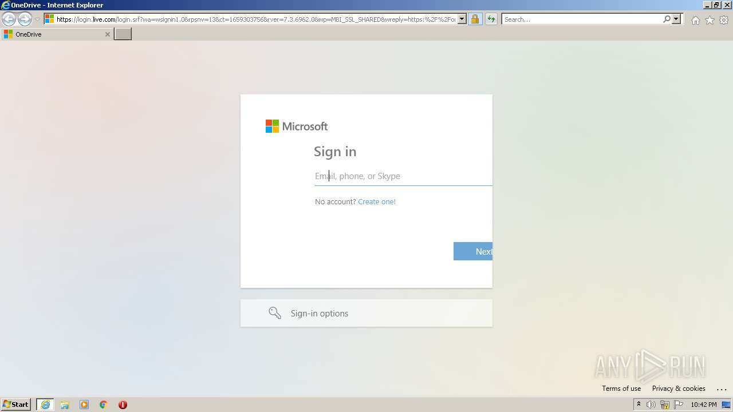Image resolution: width=733 pixels, height=412 pixels.
Task: Click Internet Explorer taskbar icon
Action: [x=45, y=405]
